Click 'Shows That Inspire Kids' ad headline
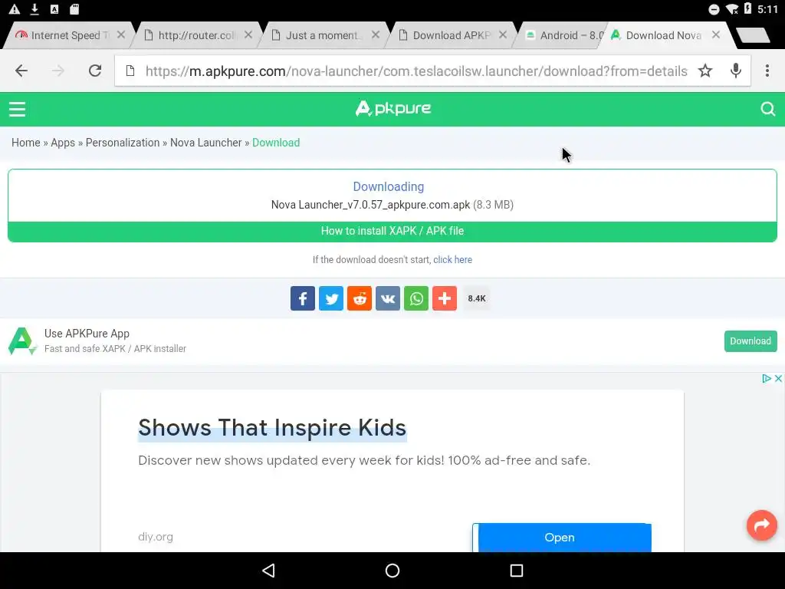The width and height of the screenshot is (785, 589). (272, 428)
